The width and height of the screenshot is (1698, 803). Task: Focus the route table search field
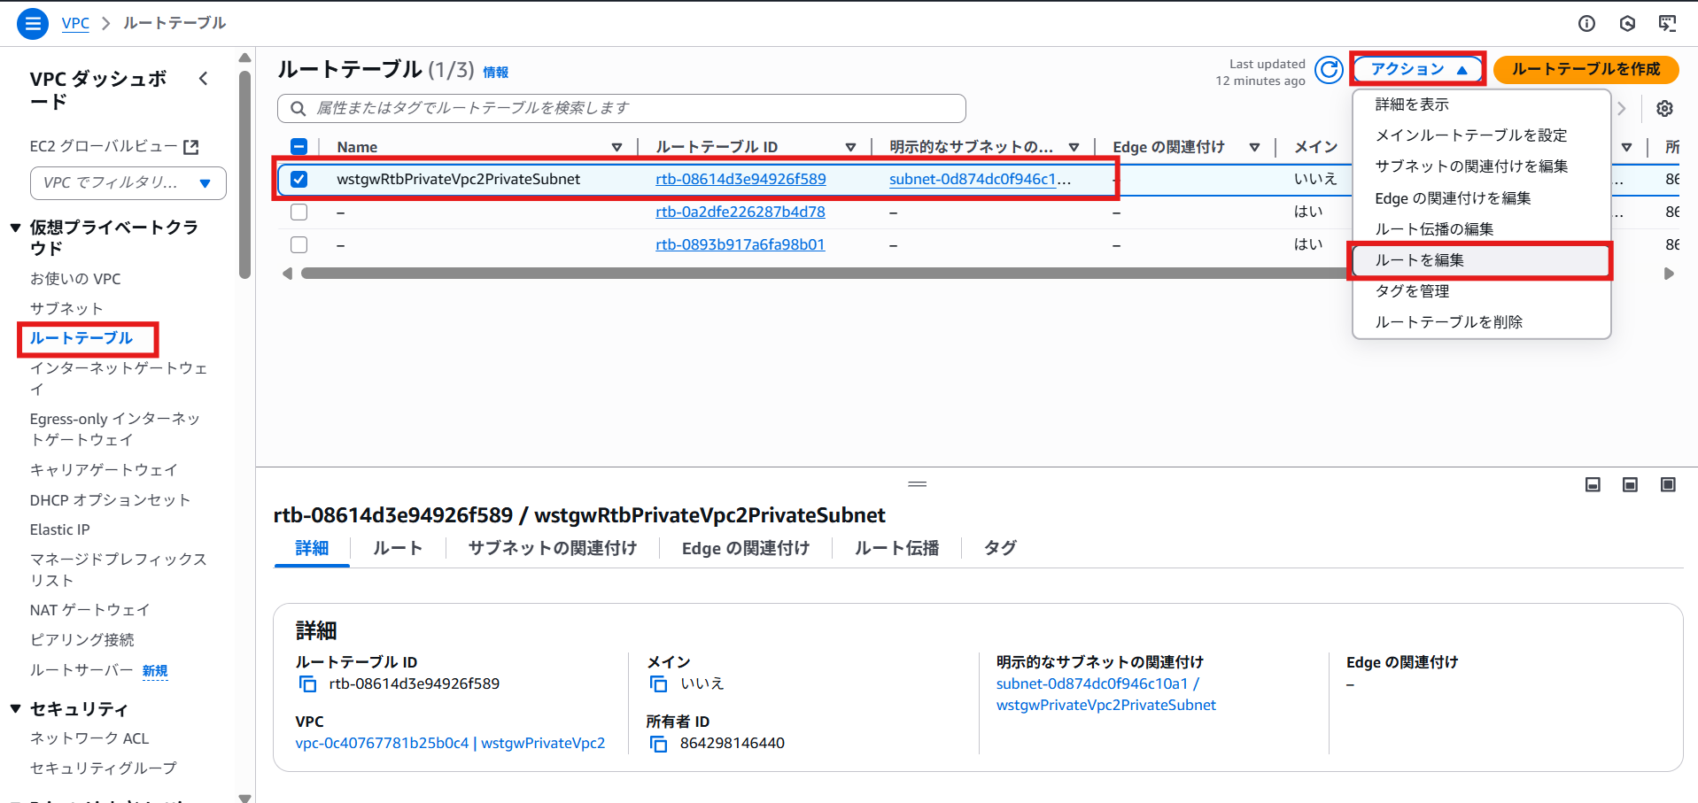[x=621, y=108]
